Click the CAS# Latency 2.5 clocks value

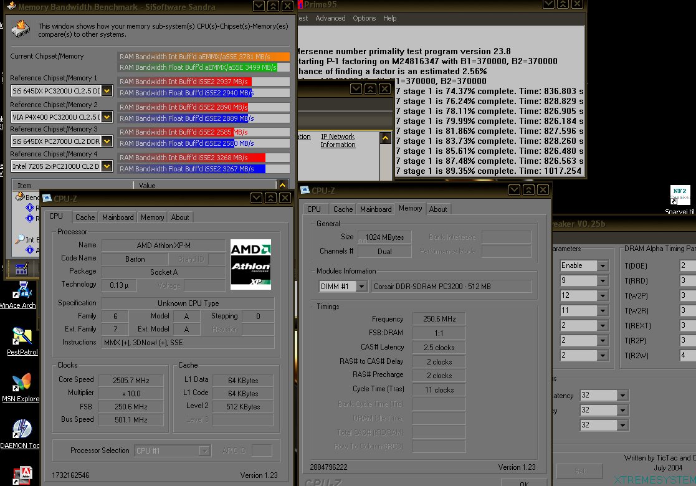click(439, 347)
